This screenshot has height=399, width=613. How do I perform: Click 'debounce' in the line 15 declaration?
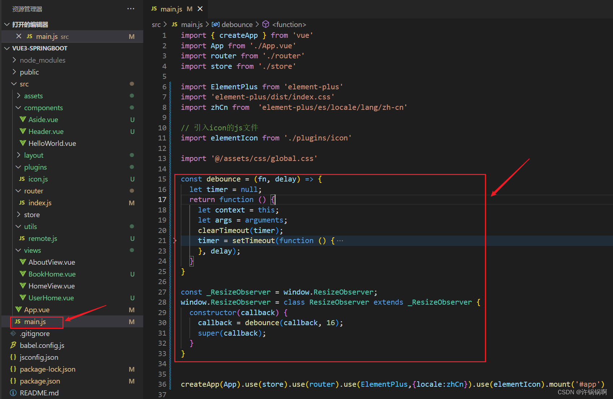click(x=223, y=179)
